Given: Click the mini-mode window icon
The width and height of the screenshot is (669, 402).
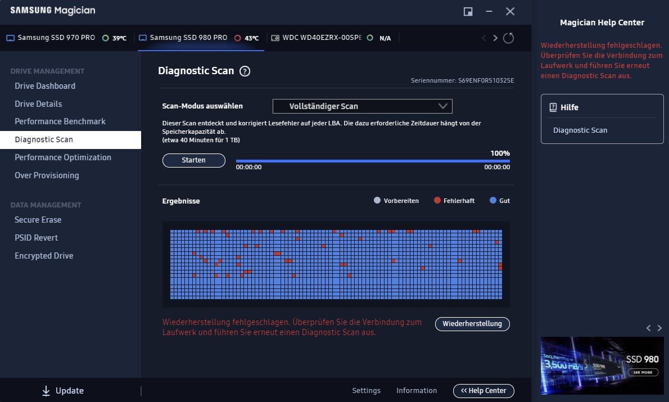Looking at the screenshot, I should [x=468, y=11].
